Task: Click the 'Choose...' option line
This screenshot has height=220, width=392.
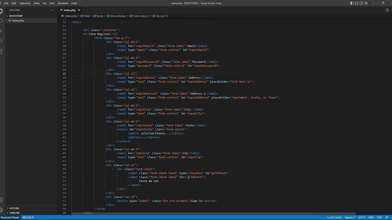Action: pos(156,133)
